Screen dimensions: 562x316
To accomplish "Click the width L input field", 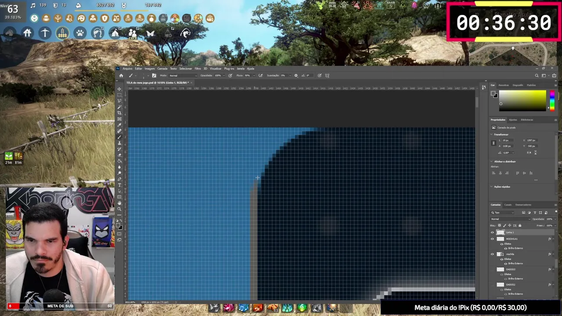I will 508,140.
